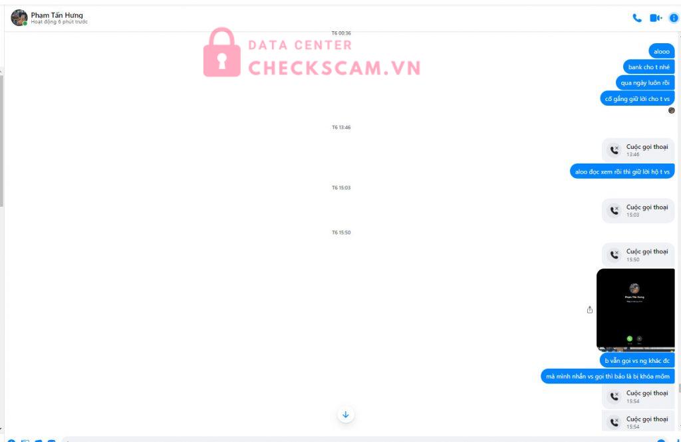
Task: Select the "alooo" message bubble
Action: point(662,51)
